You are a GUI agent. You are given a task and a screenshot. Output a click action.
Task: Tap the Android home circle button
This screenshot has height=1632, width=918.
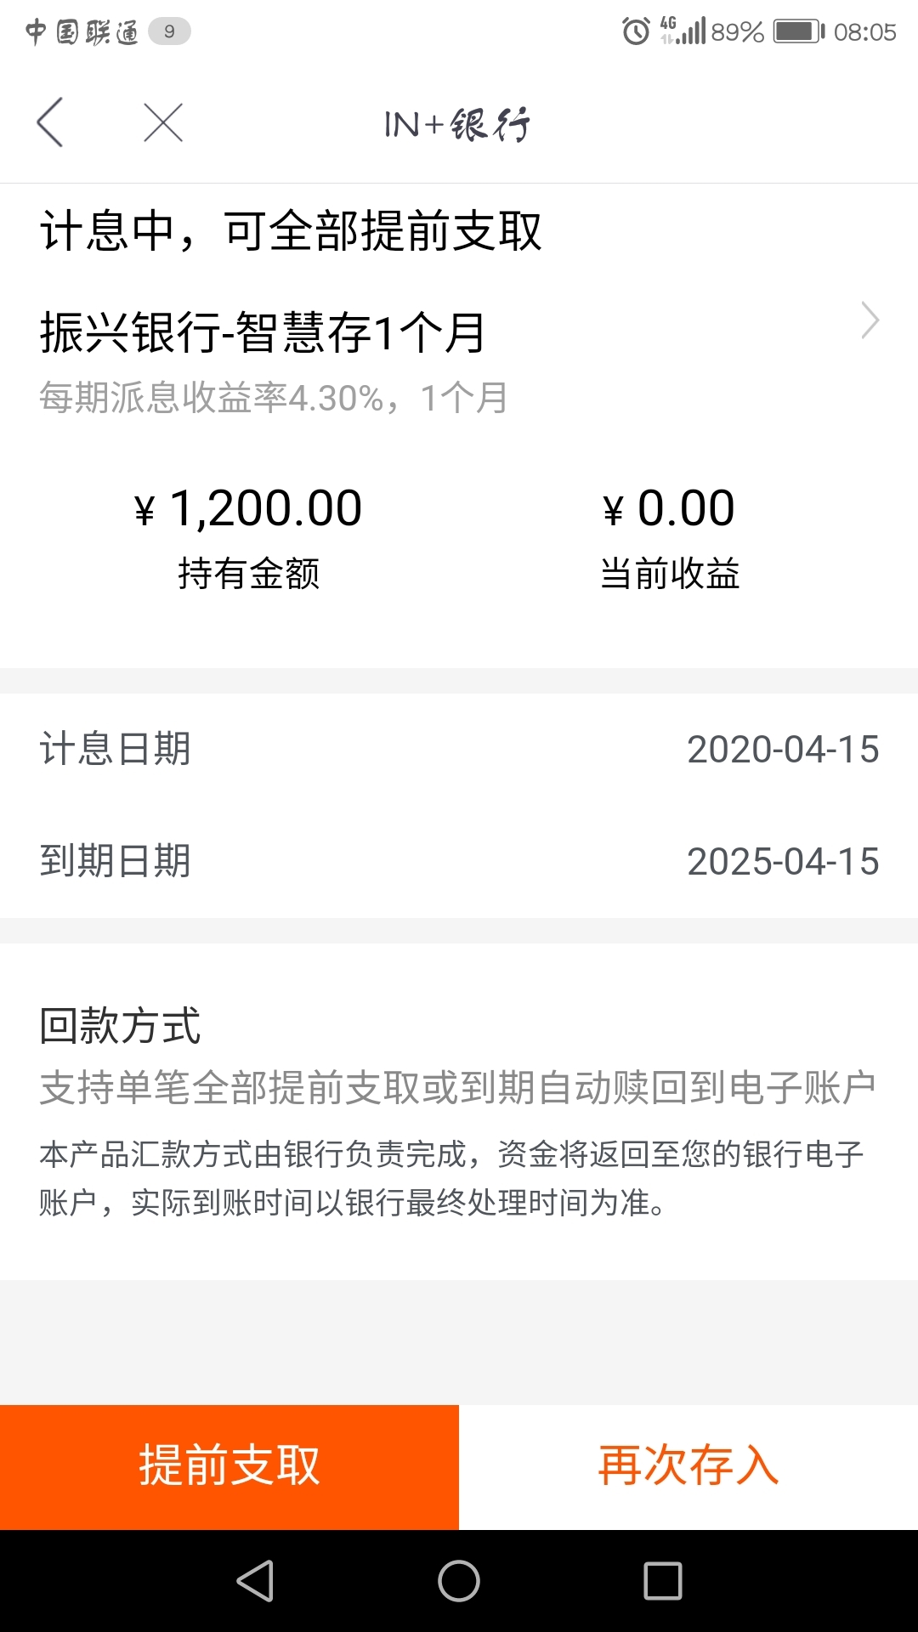coord(459,1581)
